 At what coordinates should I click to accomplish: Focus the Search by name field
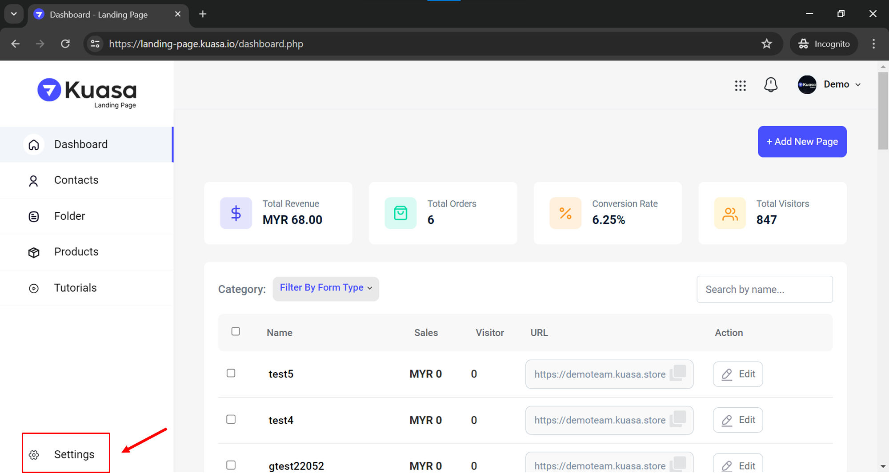[765, 290]
